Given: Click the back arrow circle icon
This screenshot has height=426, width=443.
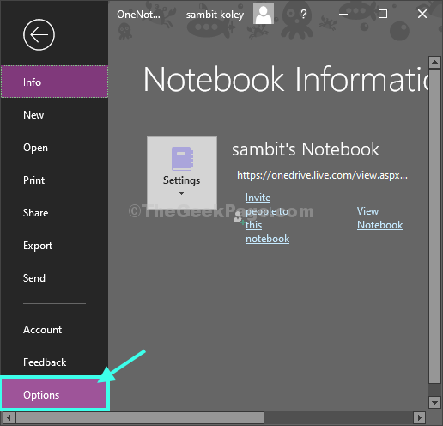Looking at the screenshot, I should 39,35.
